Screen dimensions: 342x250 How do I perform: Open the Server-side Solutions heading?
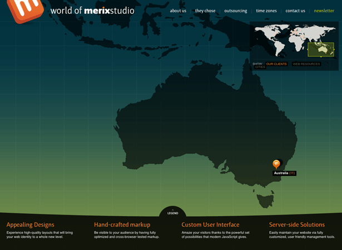click(297, 225)
